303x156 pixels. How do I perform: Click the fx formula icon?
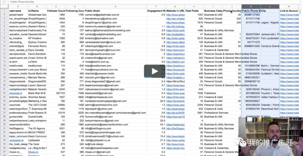tap(4, 2)
